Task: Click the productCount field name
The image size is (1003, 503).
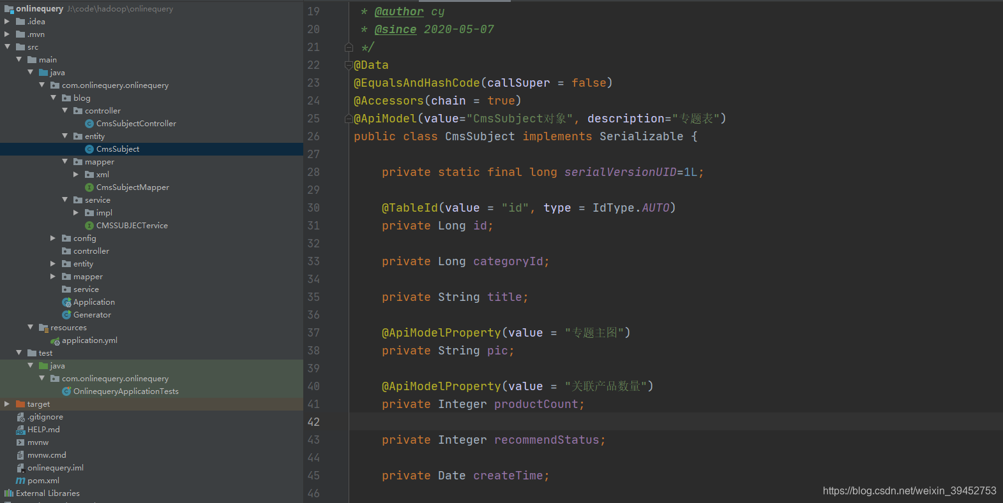Action: pyautogui.click(x=536, y=404)
